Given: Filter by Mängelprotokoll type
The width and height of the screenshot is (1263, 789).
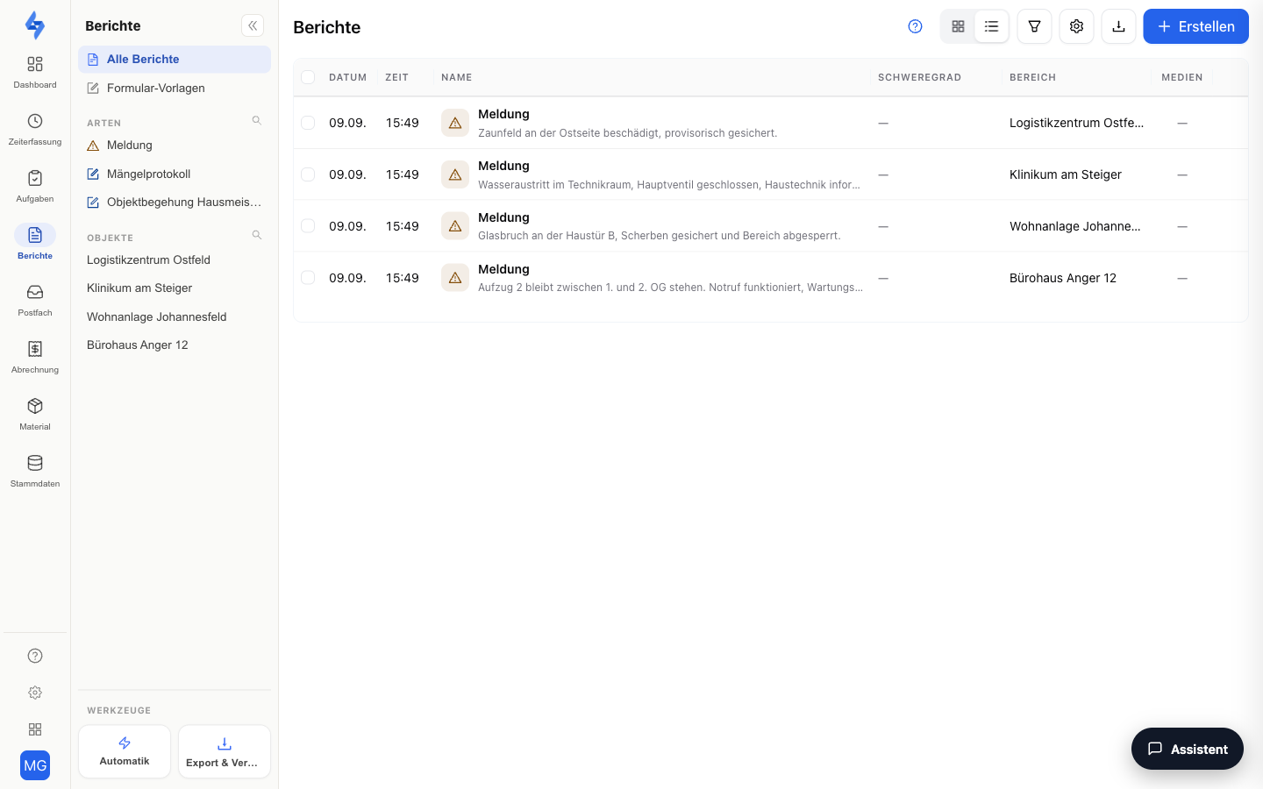Looking at the screenshot, I should point(175,174).
